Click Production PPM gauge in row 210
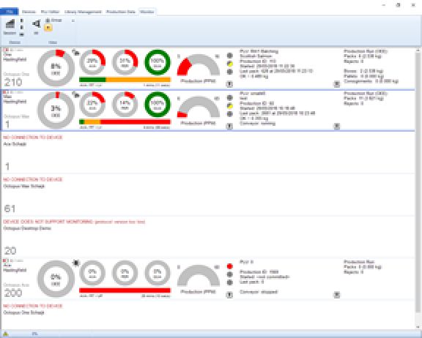Screen dimensions: 422x338 [x=199, y=65]
